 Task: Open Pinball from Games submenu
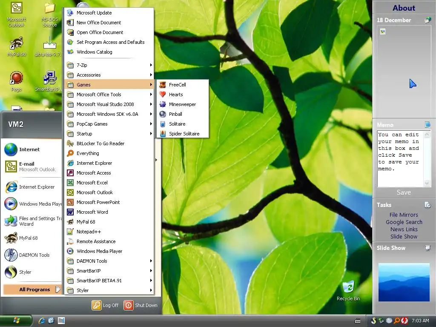coord(183,114)
